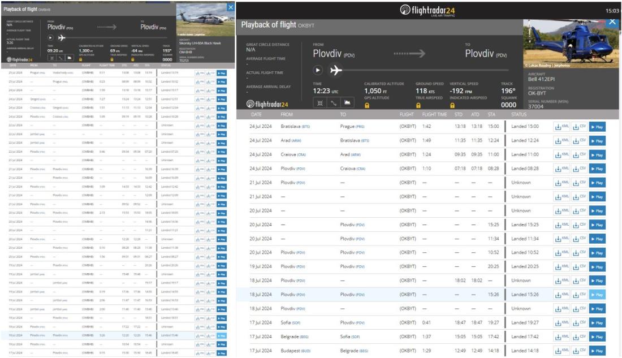Close the left Black Hawk playback panel
Image resolution: width=622 pixels, height=358 pixels.
(231, 7)
